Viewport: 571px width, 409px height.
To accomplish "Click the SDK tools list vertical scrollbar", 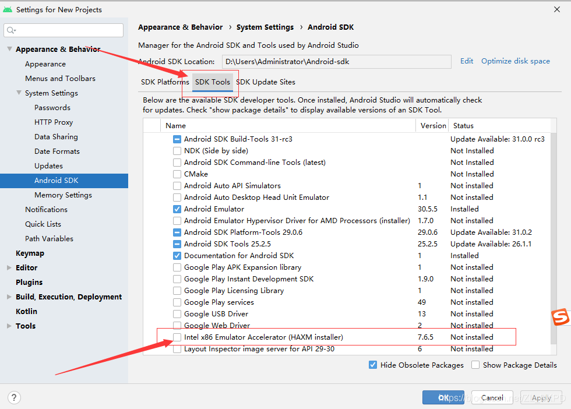I will (x=554, y=238).
